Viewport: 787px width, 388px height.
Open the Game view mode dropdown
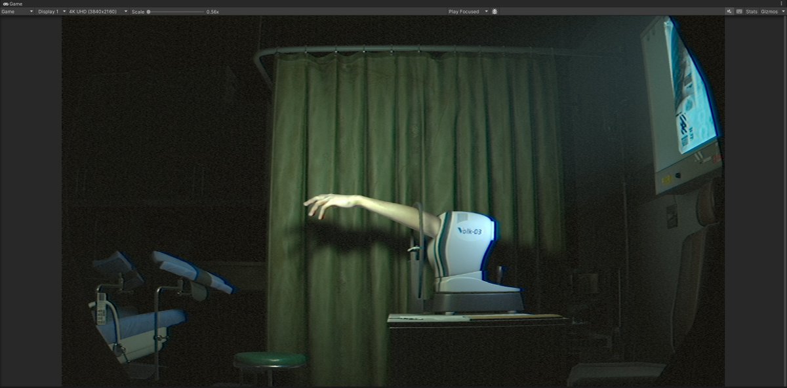(x=18, y=12)
